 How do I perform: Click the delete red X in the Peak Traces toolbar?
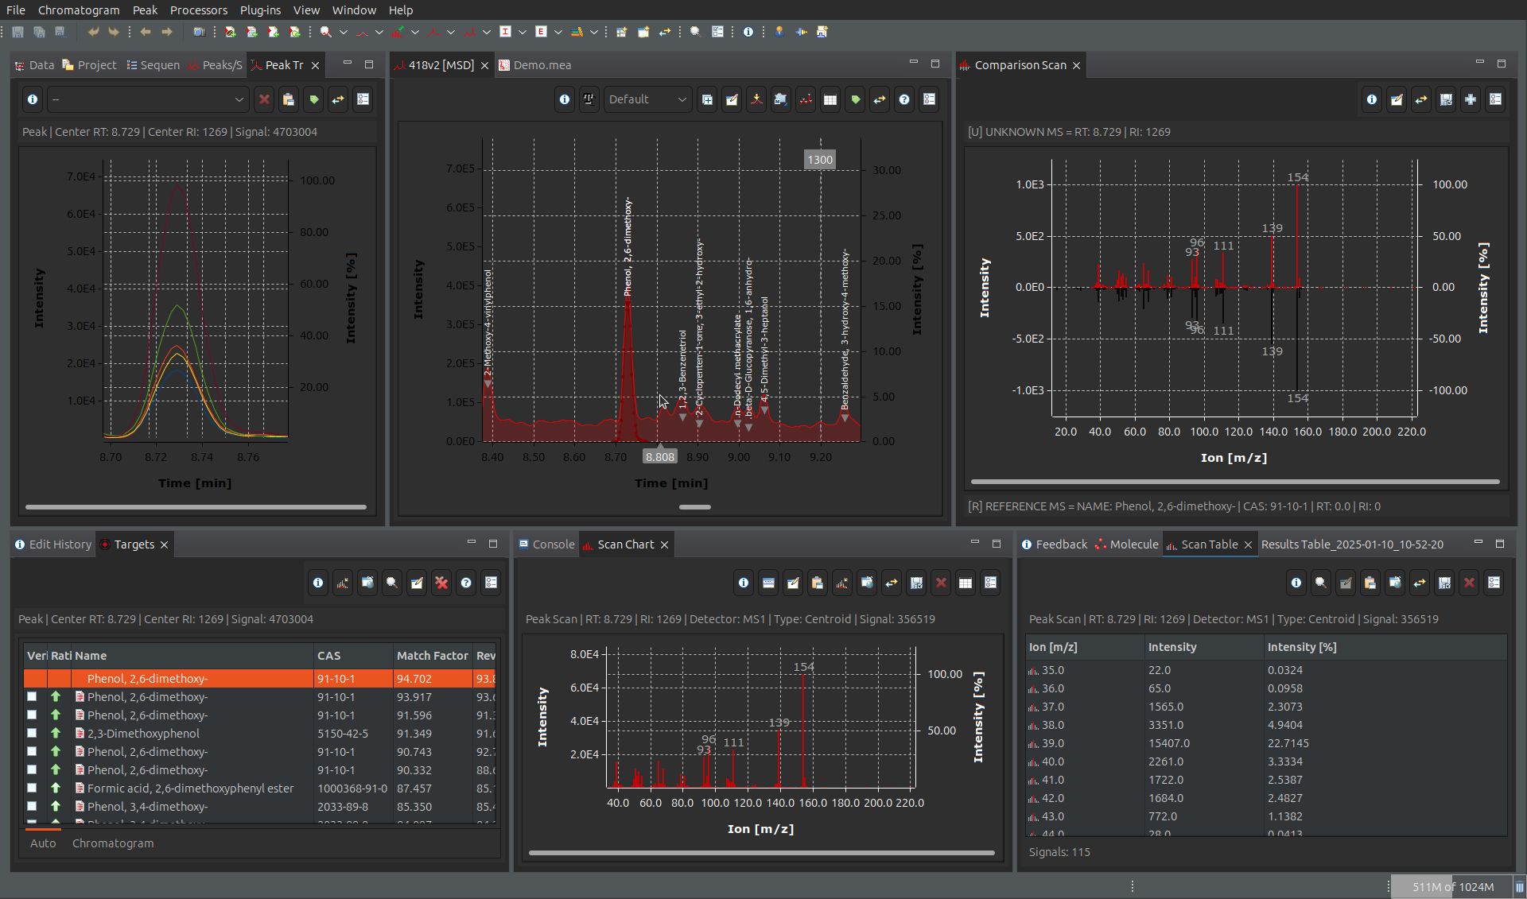coord(264,99)
